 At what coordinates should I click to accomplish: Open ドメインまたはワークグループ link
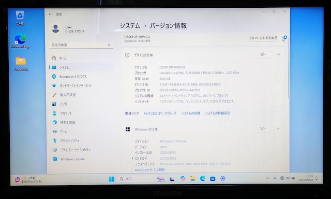(160, 113)
